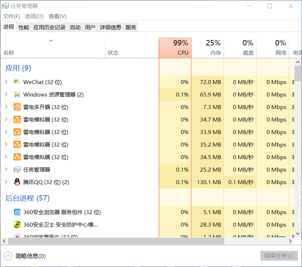Screen dimensions: 302x267
Task: Open the 文件(F) menu
Action: [11, 16]
